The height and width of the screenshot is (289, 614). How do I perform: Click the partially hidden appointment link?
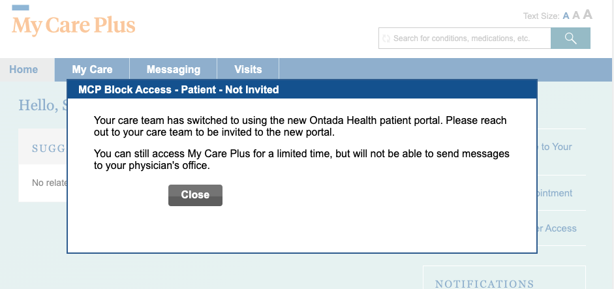pos(555,193)
